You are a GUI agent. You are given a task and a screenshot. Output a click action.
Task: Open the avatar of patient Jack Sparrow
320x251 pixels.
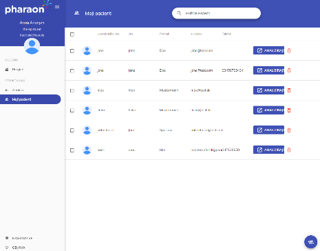(x=87, y=130)
